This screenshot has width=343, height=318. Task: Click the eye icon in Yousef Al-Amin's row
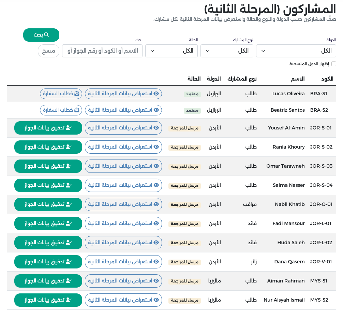tap(156, 128)
